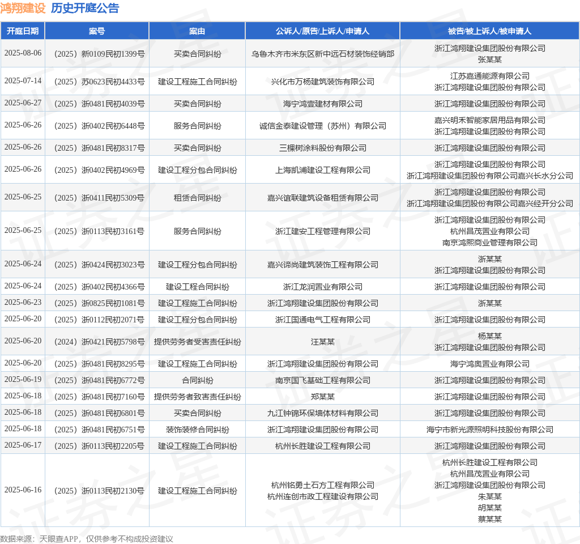
Task: Select date cell 2025-06-23
Action: pyautogui.click(x=23, y=303)
